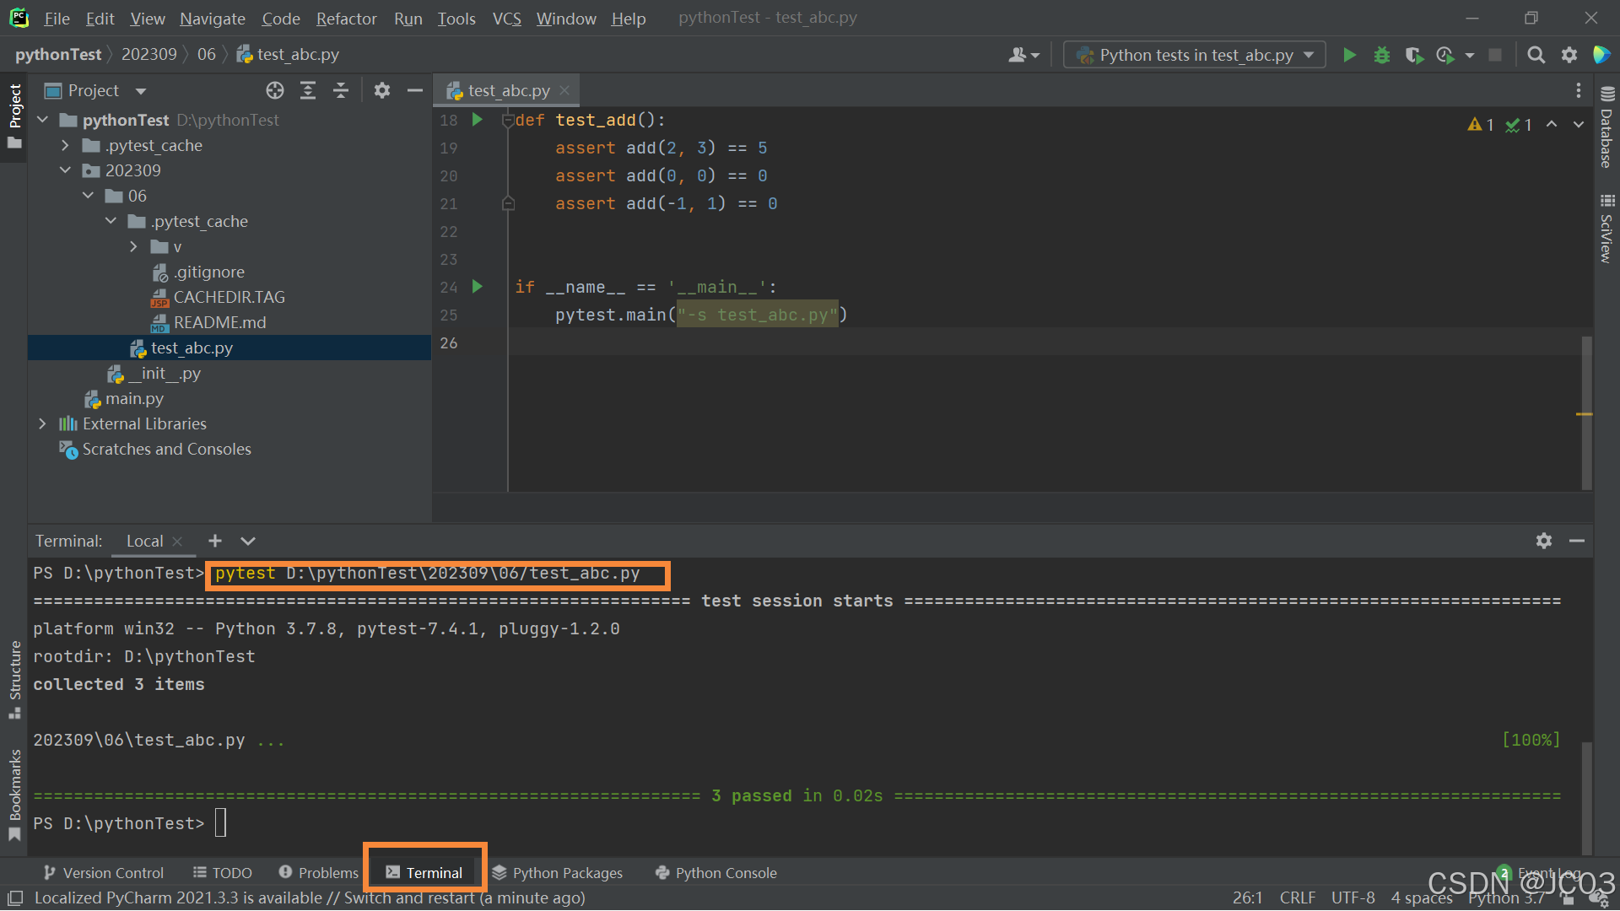This screenshot has width=1620, height=911.
Task: Open Python Packages tool window
Action: click(x=558, y=873)
